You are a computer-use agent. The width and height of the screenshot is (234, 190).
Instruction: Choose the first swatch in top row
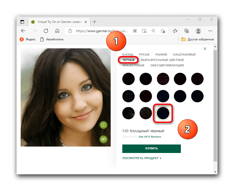click(x=128, y=79)
